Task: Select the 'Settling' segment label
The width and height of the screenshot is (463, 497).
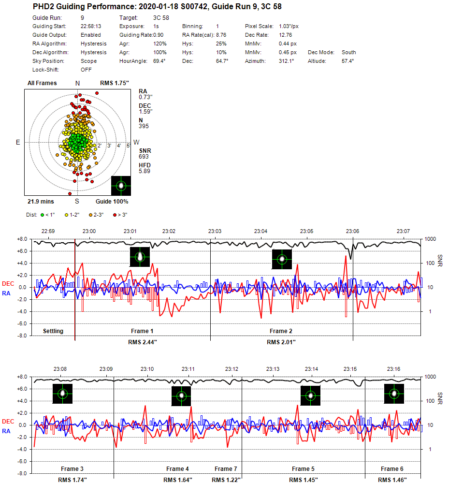Action: (x=53, y=331)
